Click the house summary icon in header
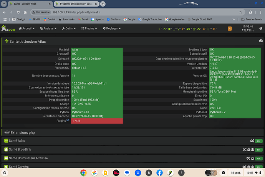Viewport: 265px width, 177px height. 164,29
